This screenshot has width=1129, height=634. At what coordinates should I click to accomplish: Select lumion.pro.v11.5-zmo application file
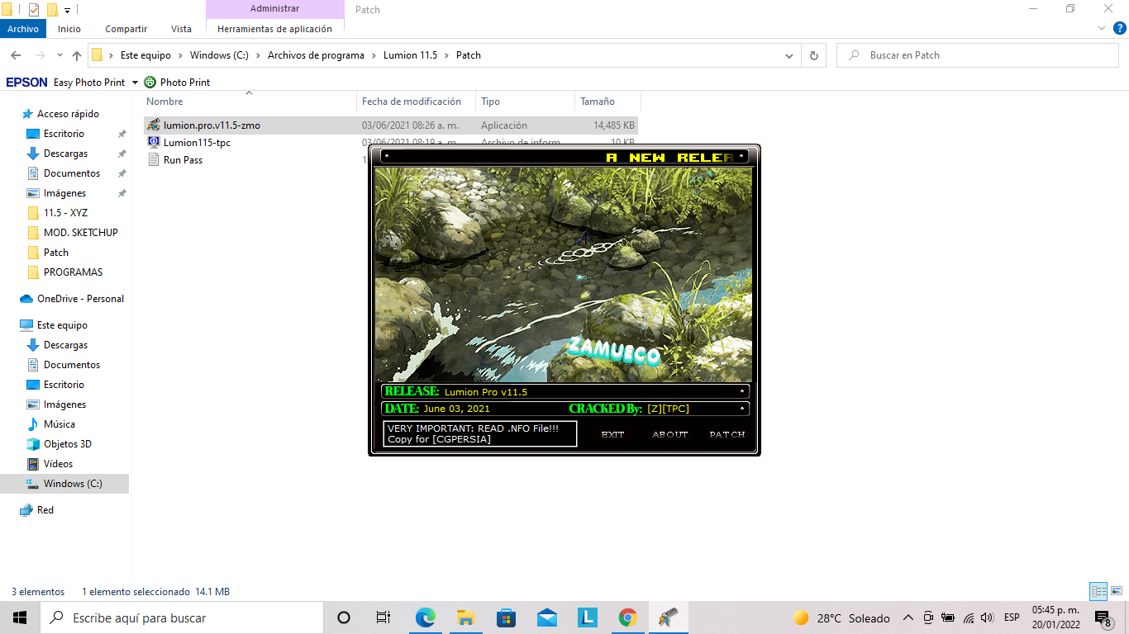[391, 125]
